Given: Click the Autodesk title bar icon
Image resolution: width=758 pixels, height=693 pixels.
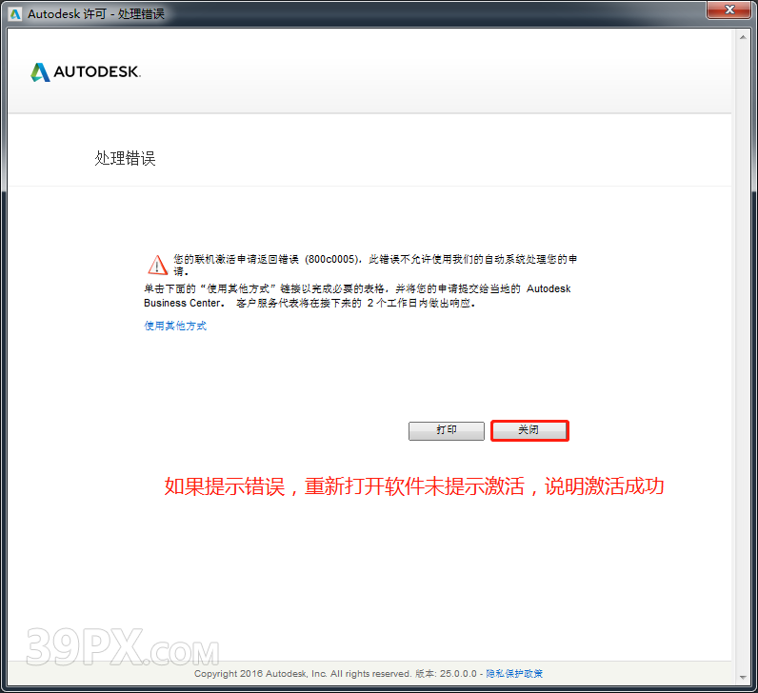Looking at the screenshot, I should click(x=15, y=14).
